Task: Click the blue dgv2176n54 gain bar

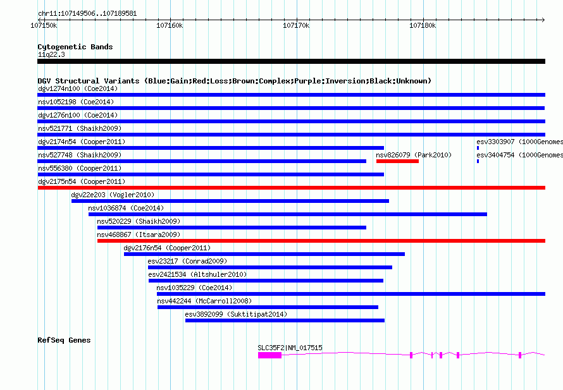Action: [264, 254]
